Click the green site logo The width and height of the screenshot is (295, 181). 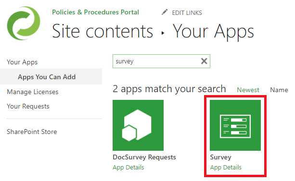pos(24,23)
